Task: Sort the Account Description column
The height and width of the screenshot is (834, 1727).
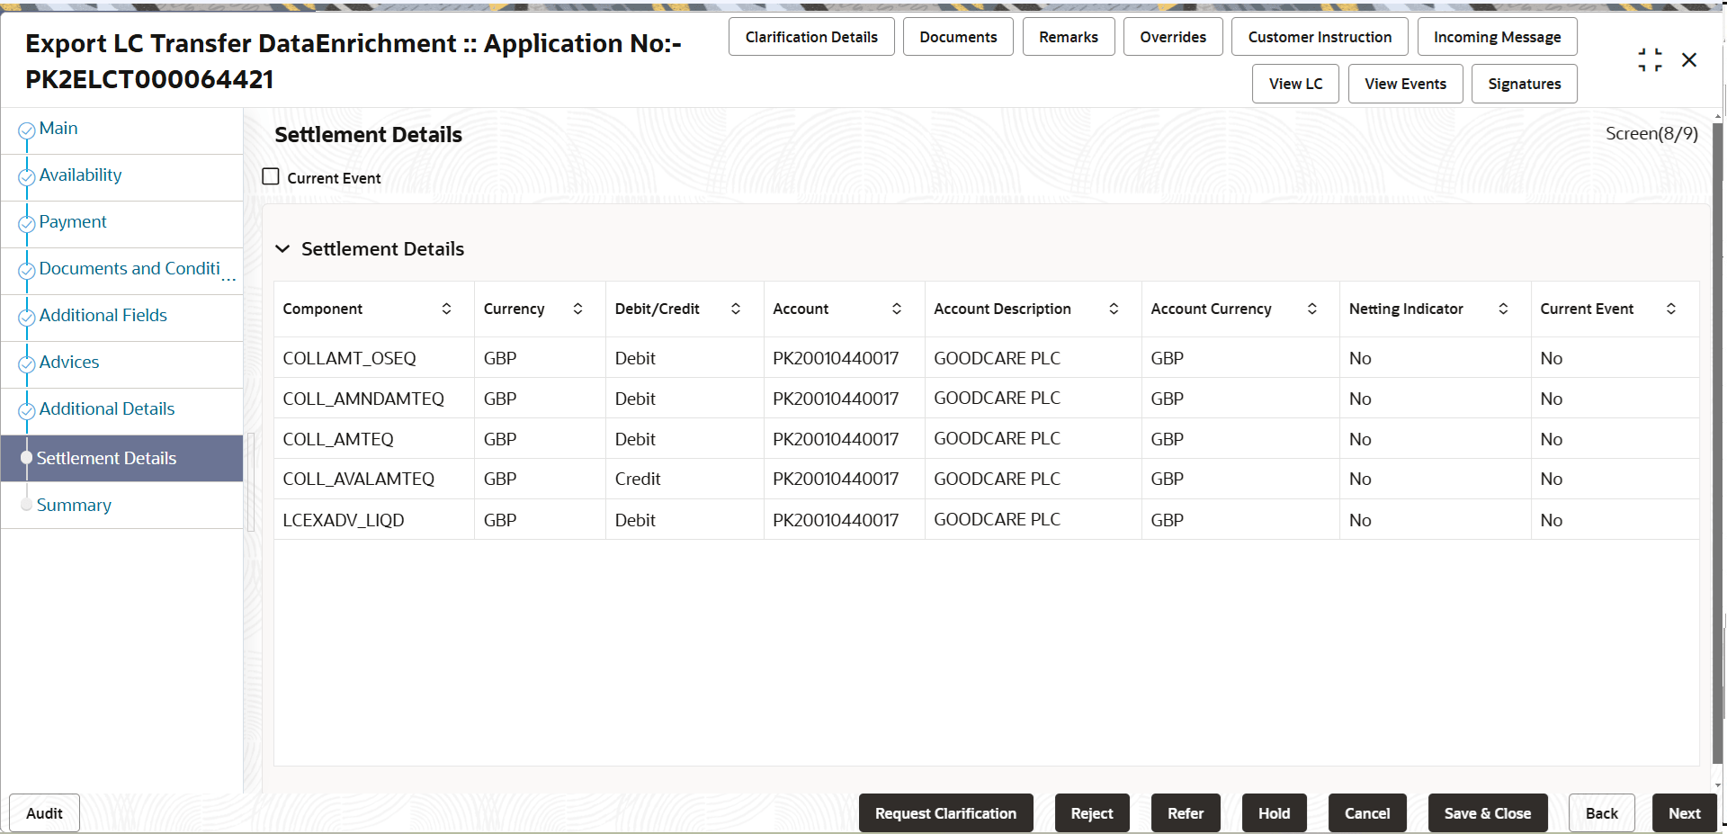Action: tap(1114, 309)
